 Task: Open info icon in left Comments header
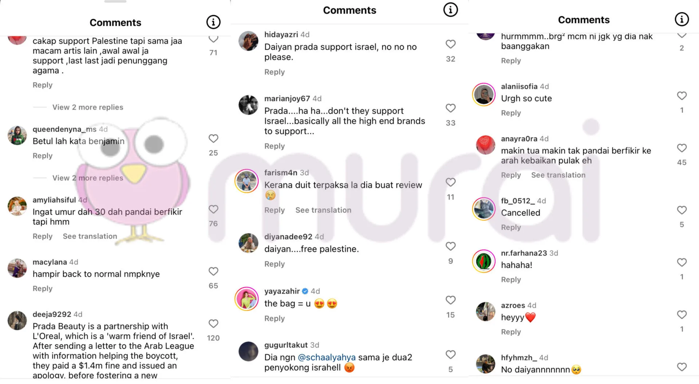213,22
